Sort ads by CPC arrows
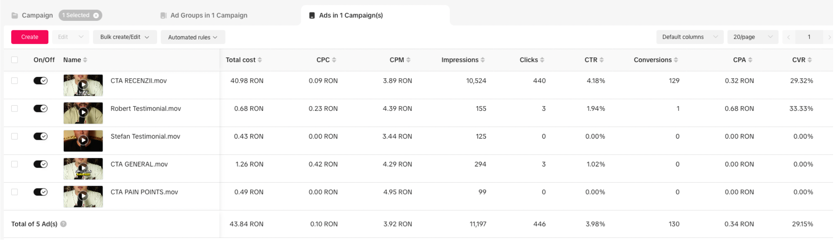Viewport: 836px width, 243px height. tap(334, 60)
